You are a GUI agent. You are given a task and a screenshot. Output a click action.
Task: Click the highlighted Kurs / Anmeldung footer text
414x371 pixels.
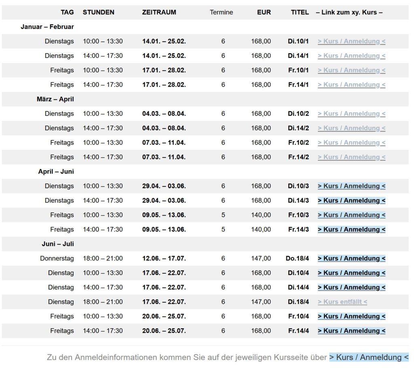click(369, 357)
